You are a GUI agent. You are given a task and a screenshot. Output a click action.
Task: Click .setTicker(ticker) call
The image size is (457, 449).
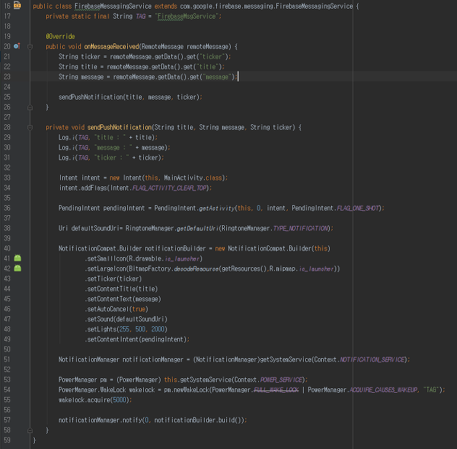click(113, 279)
